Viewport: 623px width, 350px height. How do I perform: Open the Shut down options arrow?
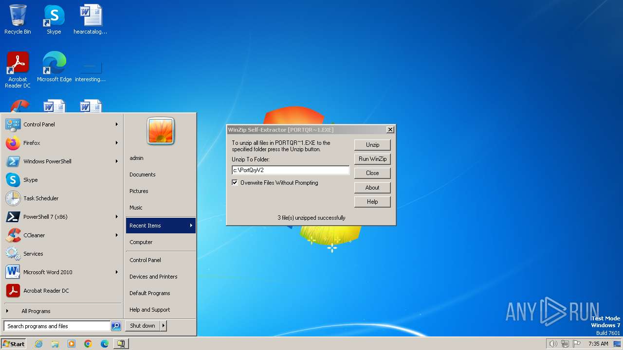tap(164, 326)
